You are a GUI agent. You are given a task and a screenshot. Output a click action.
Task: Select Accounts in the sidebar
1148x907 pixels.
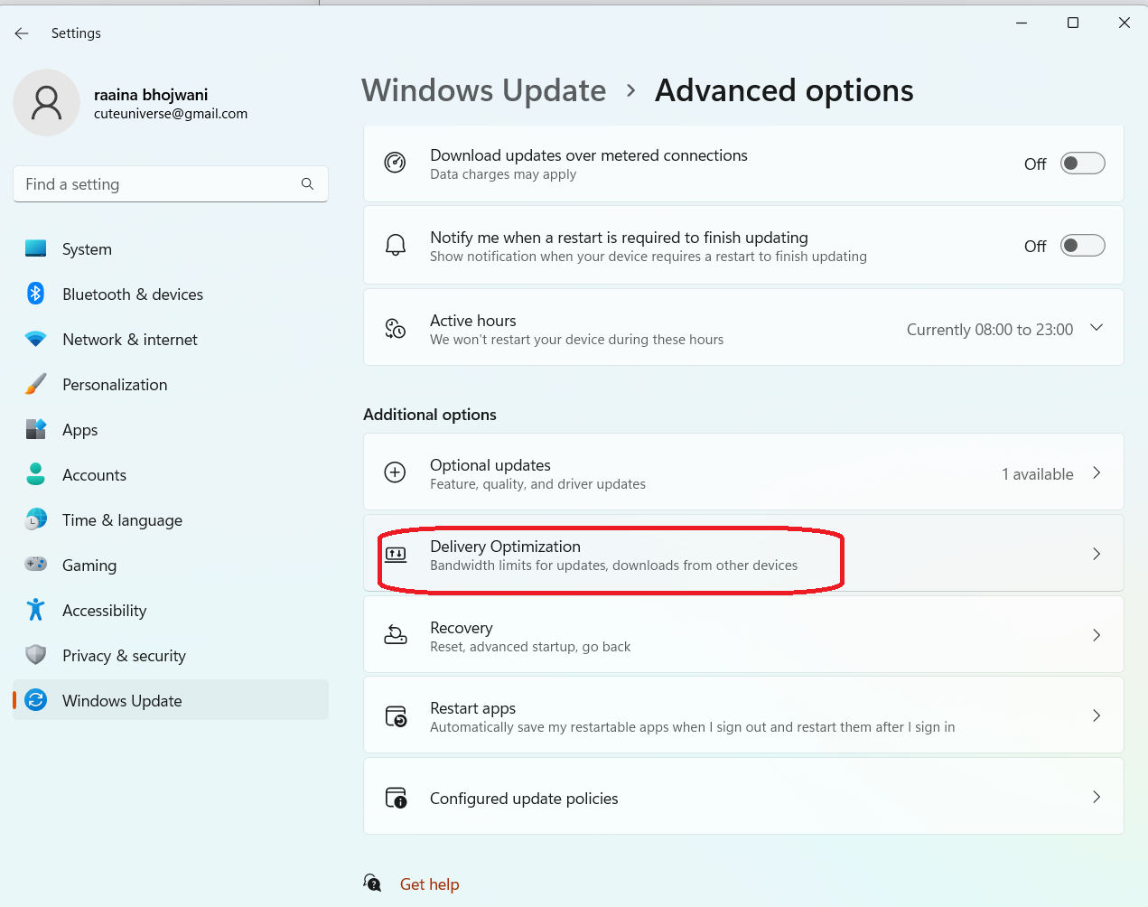[x=94, y=475]
